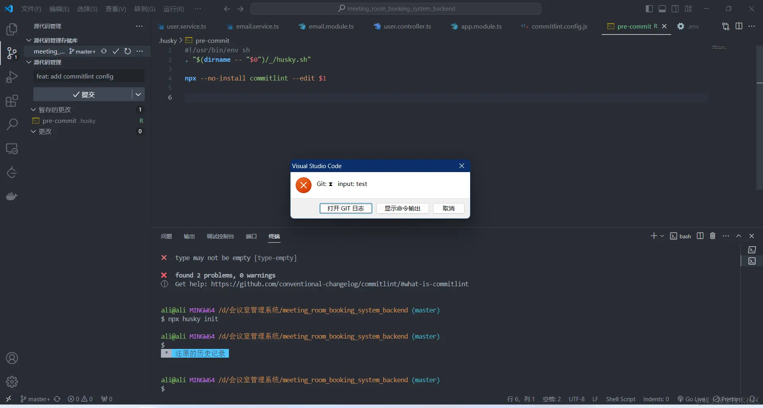
Task: Open remote window indicator in status bar
Action: coord(8,399)
